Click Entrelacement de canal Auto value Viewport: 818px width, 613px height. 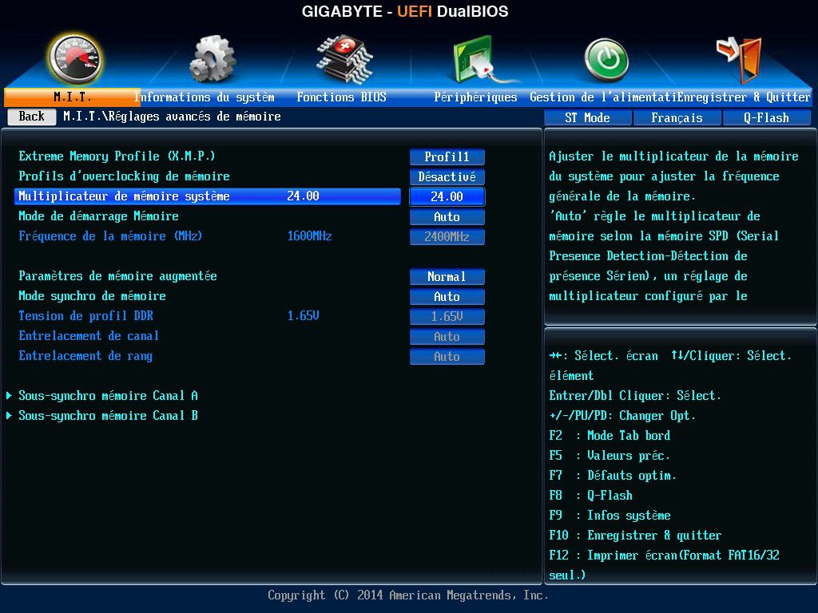tap(447, 337)
